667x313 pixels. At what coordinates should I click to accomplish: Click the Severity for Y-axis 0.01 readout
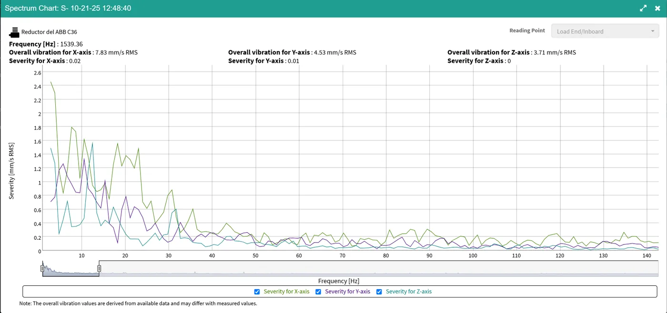point(264,61)
